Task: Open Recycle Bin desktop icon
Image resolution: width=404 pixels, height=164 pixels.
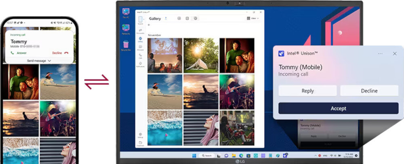Action: 126,46
